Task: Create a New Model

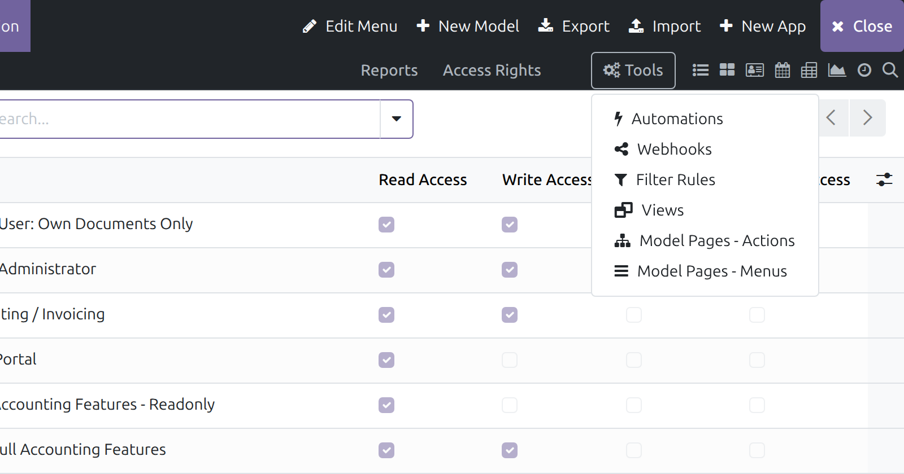Action: (x=468, y=26)
